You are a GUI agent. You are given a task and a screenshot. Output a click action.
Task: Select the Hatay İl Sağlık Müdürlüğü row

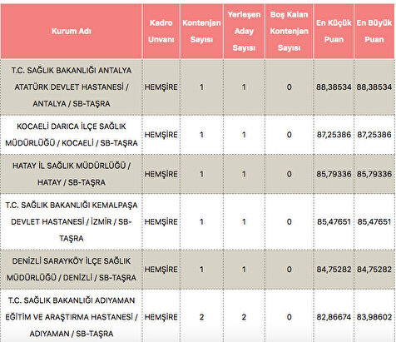[198, 174]
